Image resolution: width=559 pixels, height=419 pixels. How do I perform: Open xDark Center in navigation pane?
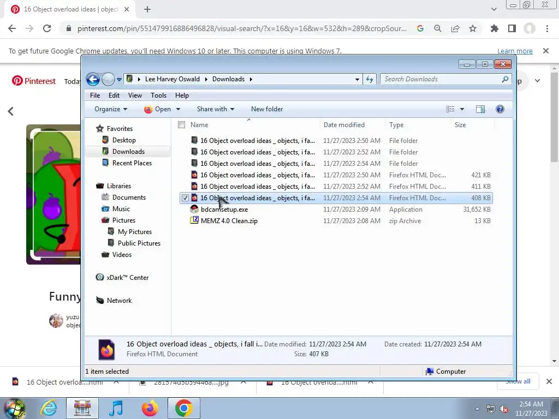click(x=127, y=278)
